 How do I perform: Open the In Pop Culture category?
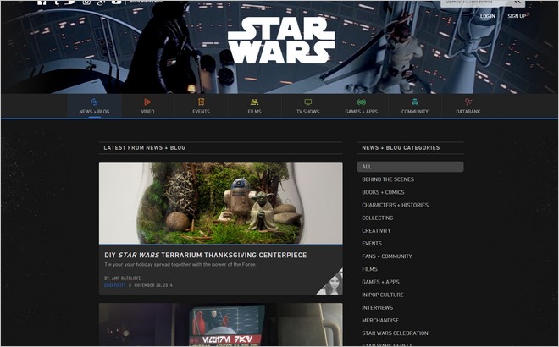tap(383, 295)
